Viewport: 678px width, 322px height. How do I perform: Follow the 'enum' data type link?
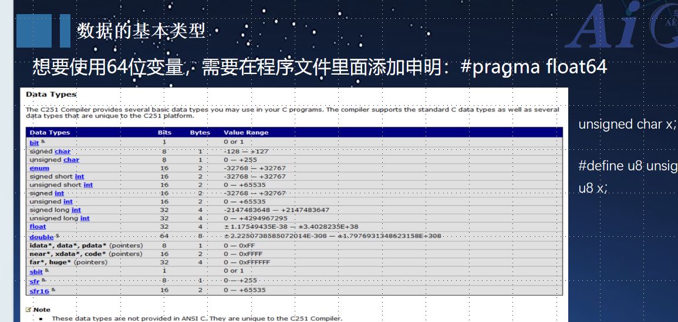point(39,168)
